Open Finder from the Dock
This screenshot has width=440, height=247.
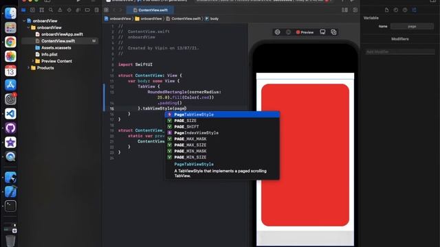(10, 14)
